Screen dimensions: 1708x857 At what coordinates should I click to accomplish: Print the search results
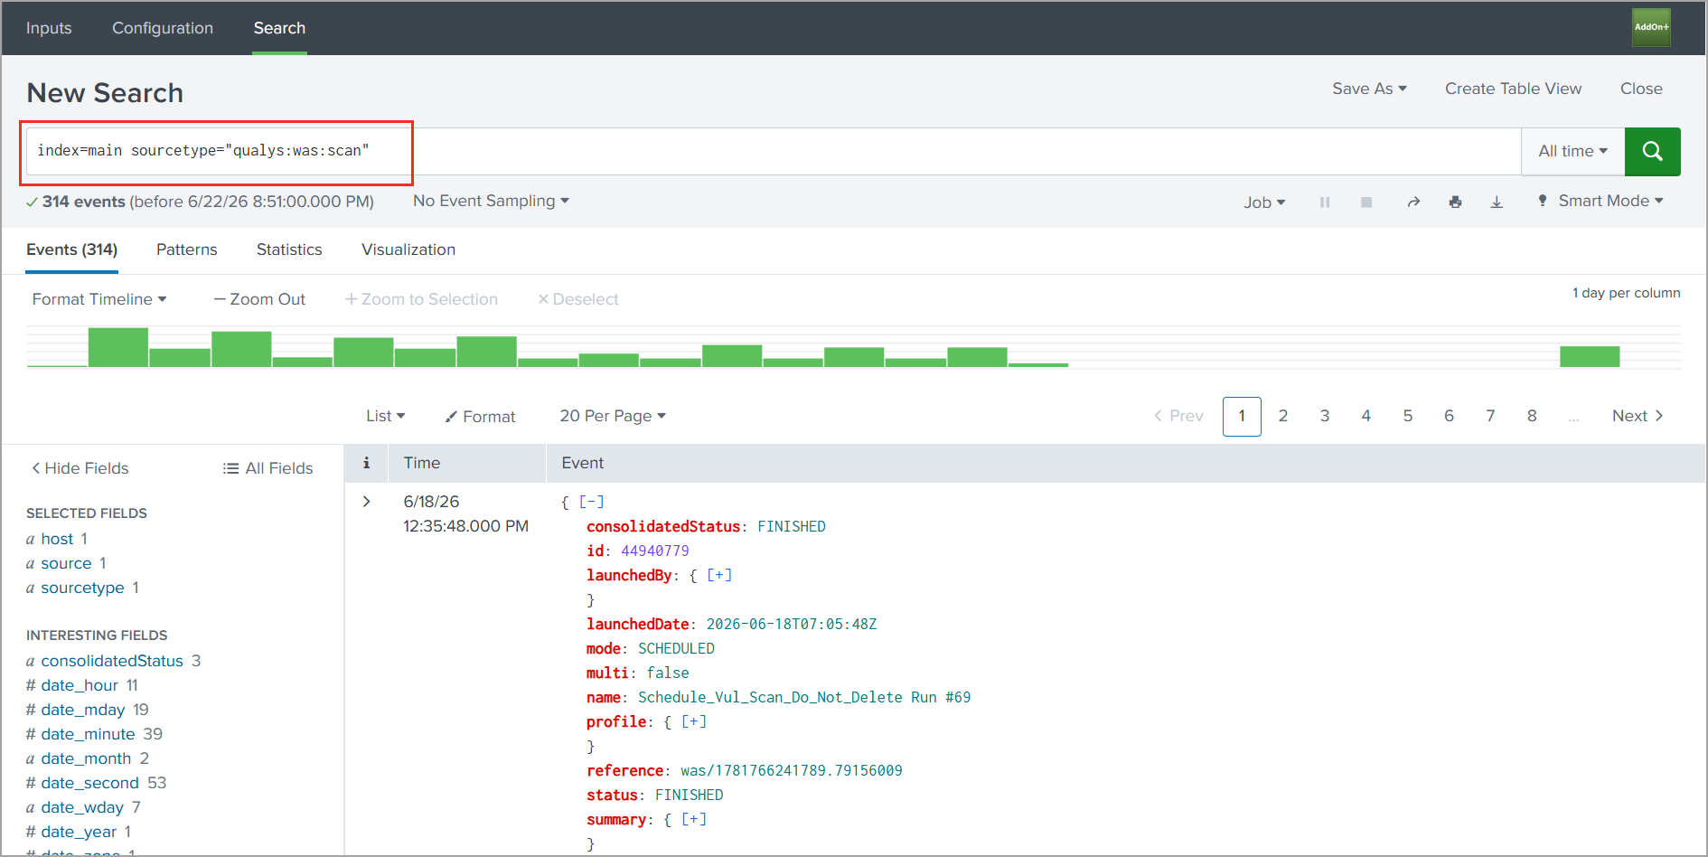tap(1455, 202)
